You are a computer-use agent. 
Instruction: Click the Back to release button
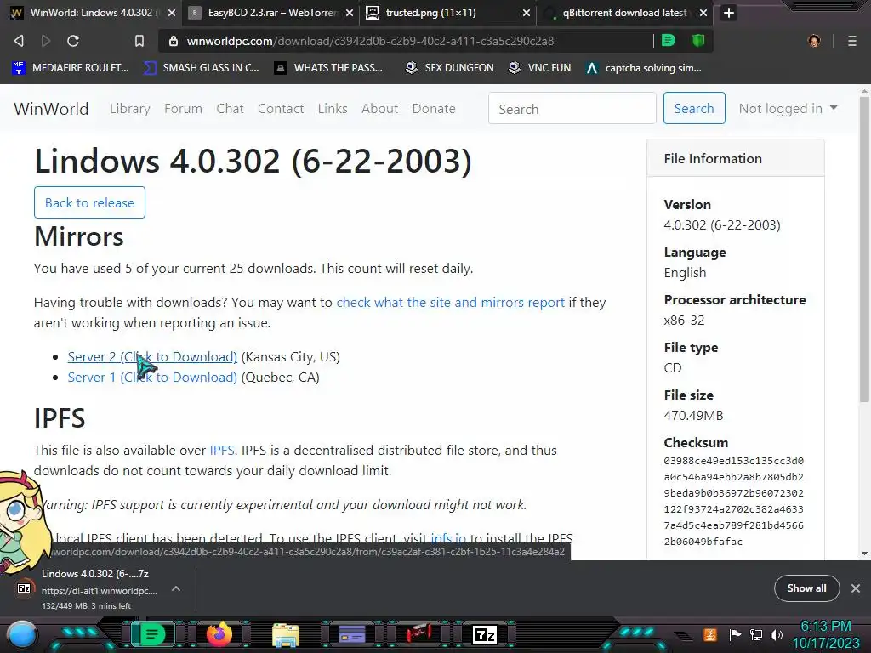[x=89, y=202]
